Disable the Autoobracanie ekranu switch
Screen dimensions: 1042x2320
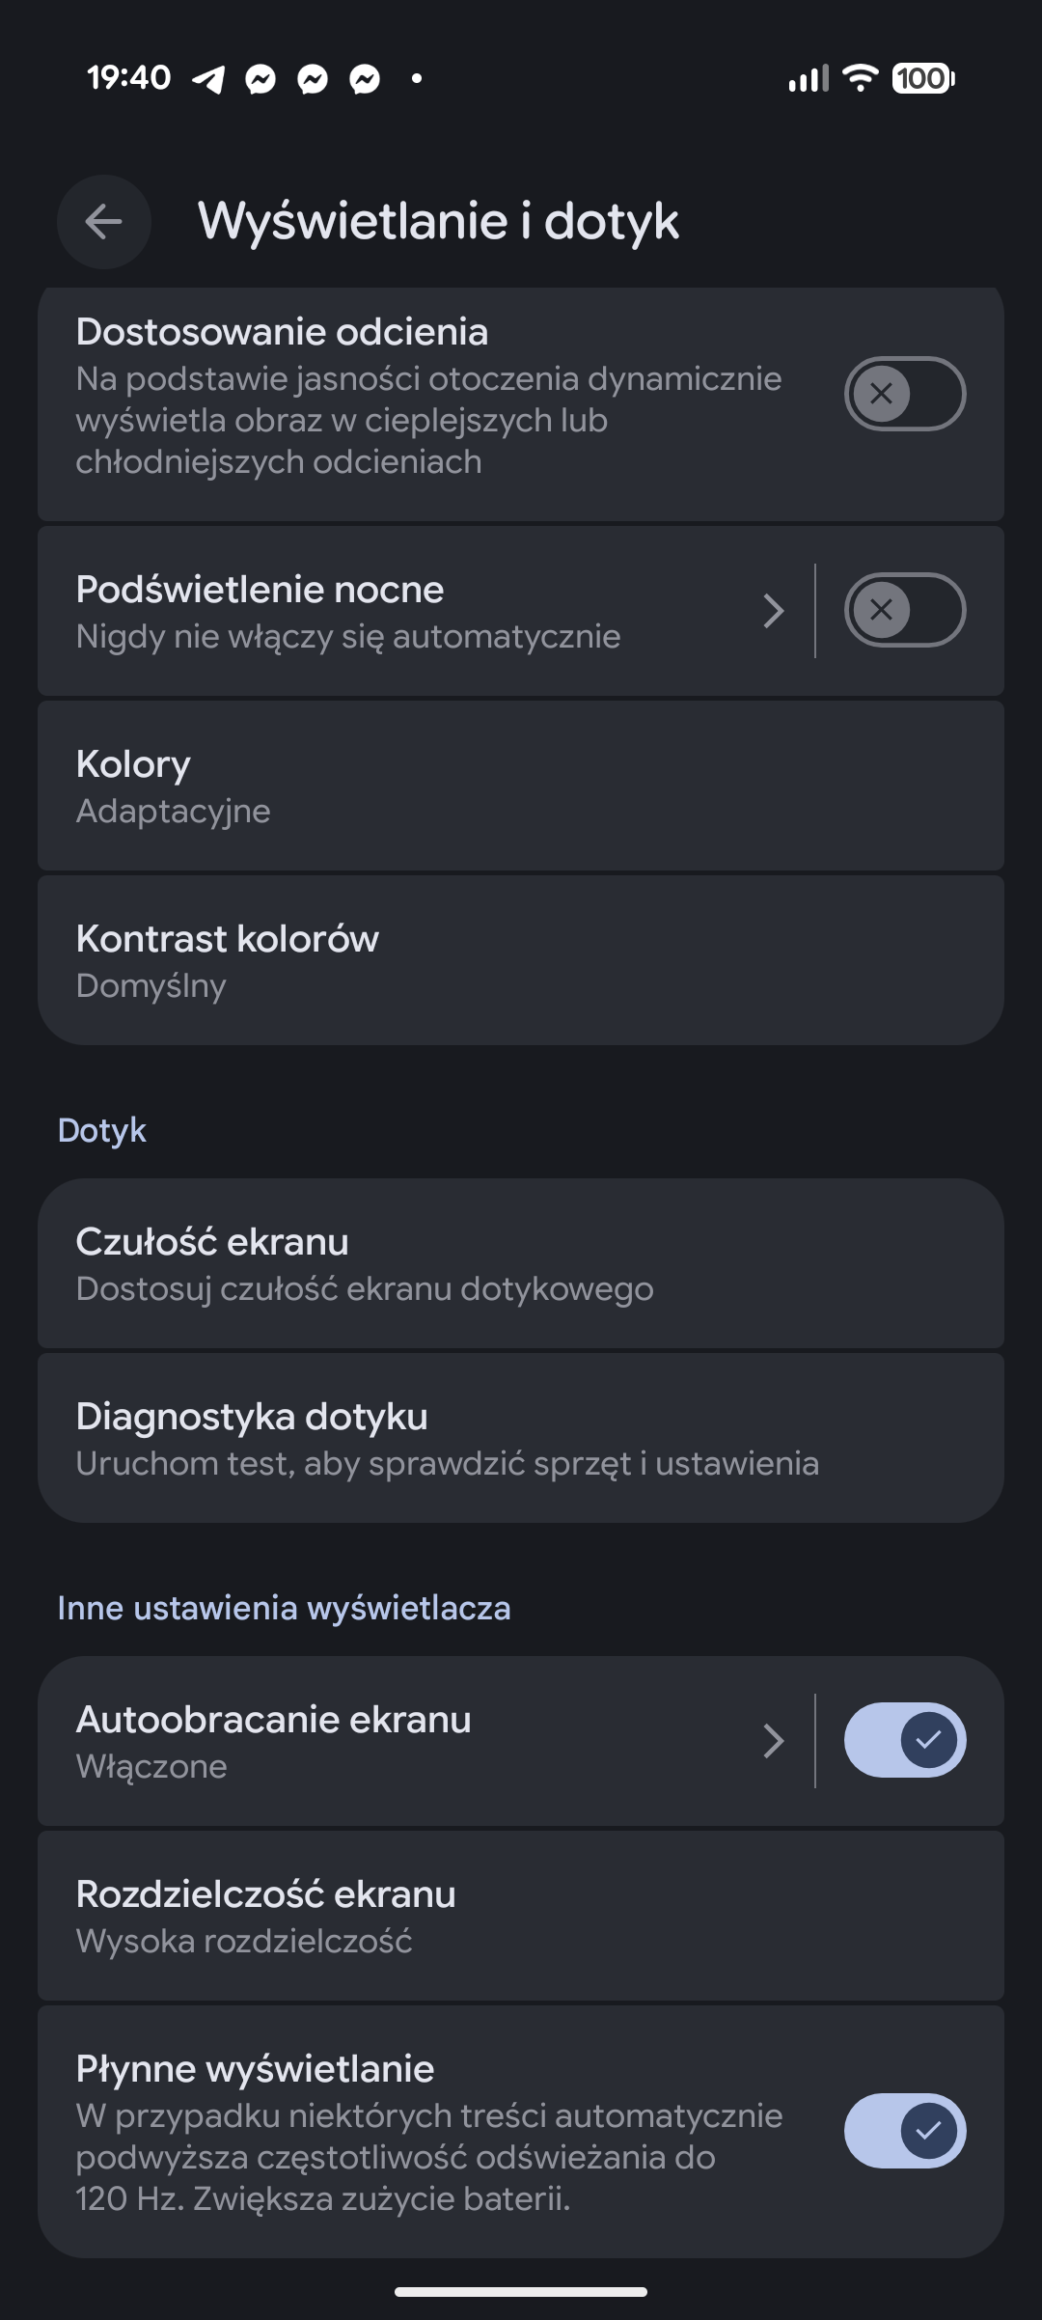(904, 1740)
